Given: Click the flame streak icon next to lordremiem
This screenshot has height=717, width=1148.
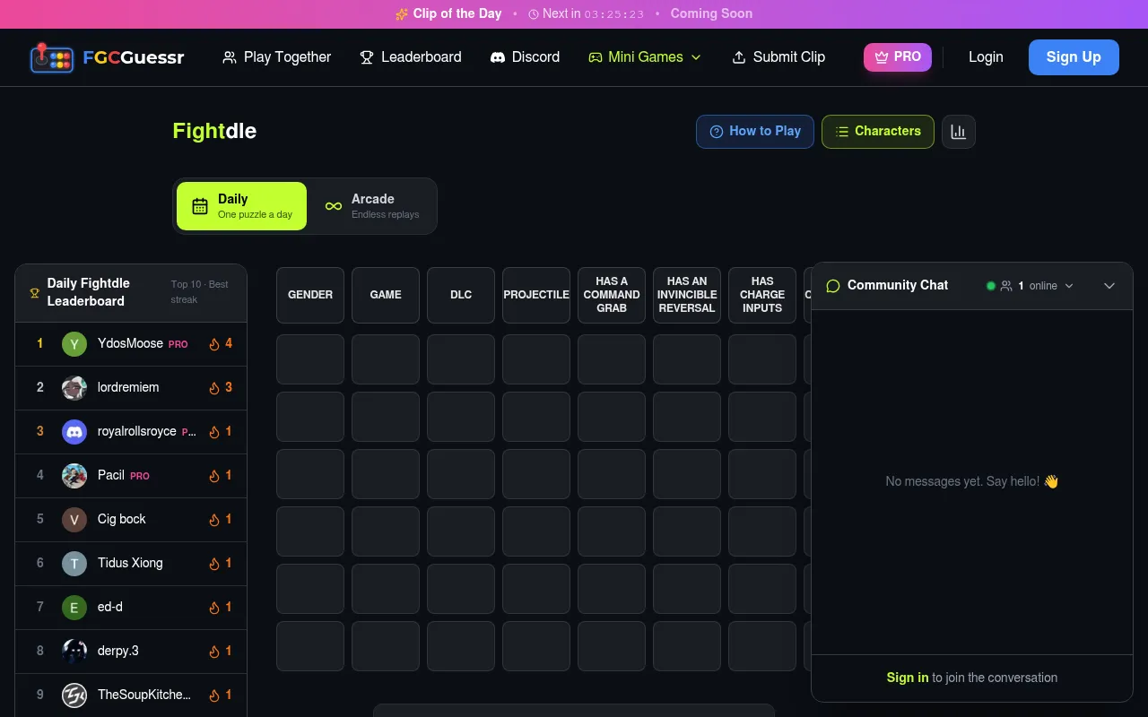Looking at the screenshot, I should coord(214,388).
